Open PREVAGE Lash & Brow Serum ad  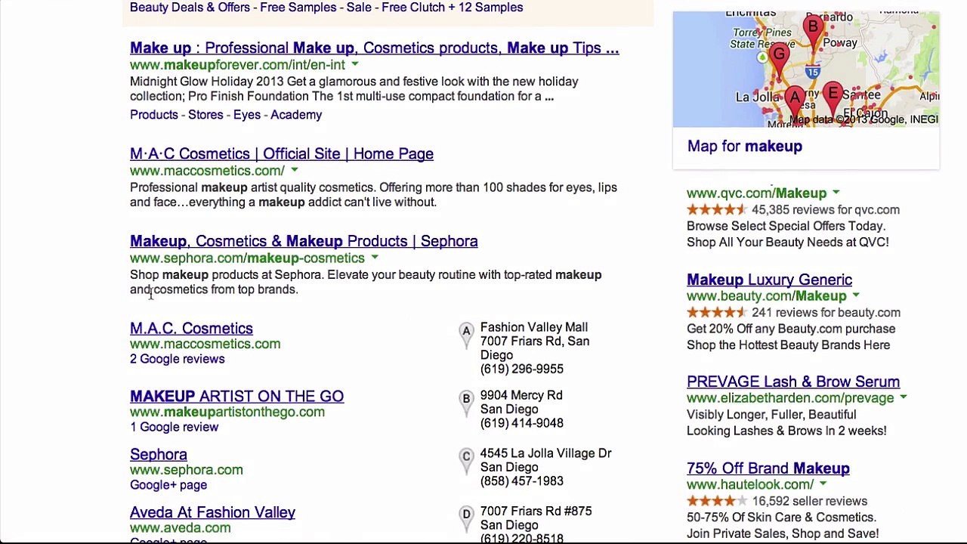[x=793, y=382]
